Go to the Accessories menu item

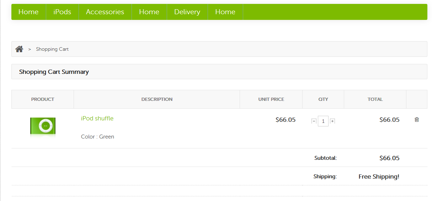pyautogui.click(x=105, y=12)
